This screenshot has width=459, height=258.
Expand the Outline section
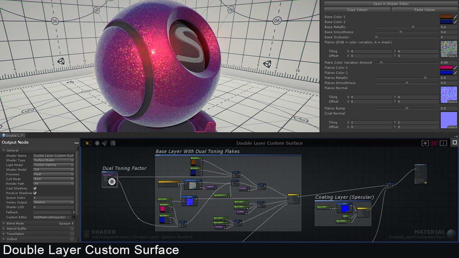[4, 239]
